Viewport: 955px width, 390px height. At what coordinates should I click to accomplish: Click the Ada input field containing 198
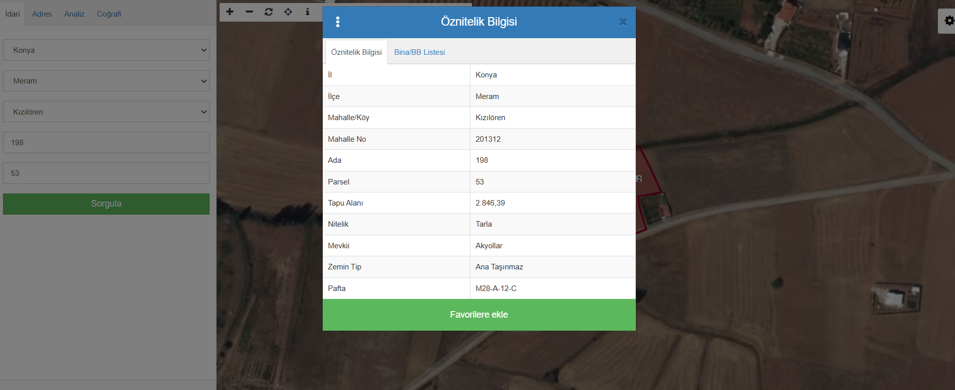pyautogui.click(x=106, y=143)
